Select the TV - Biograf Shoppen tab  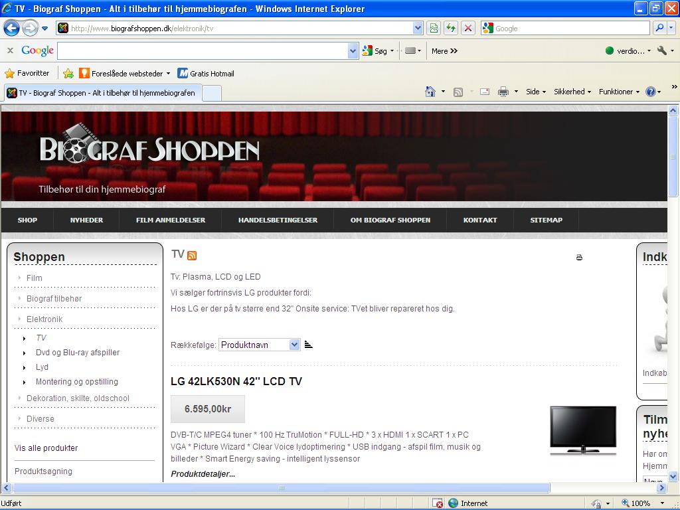point(102,93)
